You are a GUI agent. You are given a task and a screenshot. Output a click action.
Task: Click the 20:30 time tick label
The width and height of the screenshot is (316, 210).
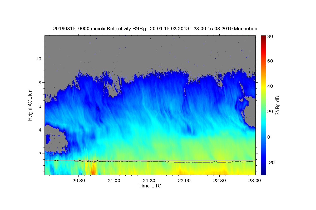point(79,181)
